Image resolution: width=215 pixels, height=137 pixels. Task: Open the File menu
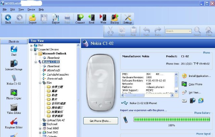click(5, 9)
